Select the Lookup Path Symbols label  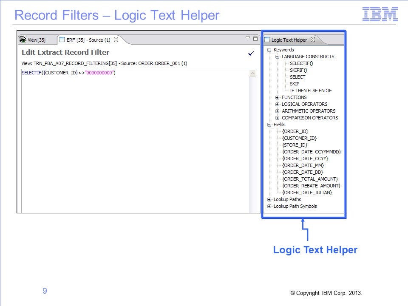(x=295, y=206)
